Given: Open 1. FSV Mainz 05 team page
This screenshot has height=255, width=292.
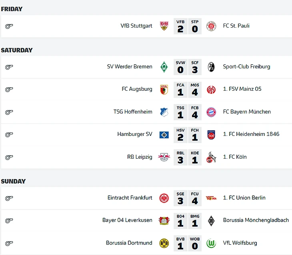Looking at the screenshot, I should point(242,89).
